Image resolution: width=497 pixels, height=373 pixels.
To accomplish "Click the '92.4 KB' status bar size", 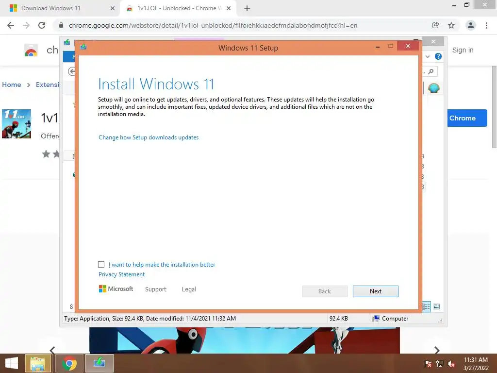I will (x=338, y=319).
